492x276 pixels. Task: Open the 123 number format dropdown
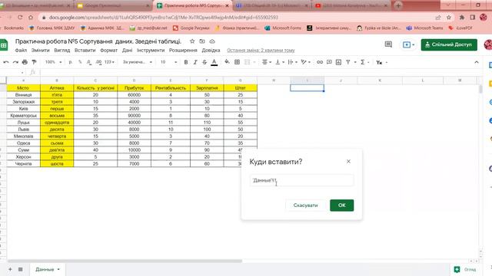(x=109, y=62)
